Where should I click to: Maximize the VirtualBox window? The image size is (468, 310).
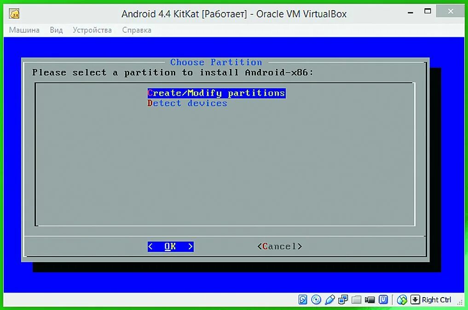click(x=428, y=11)
